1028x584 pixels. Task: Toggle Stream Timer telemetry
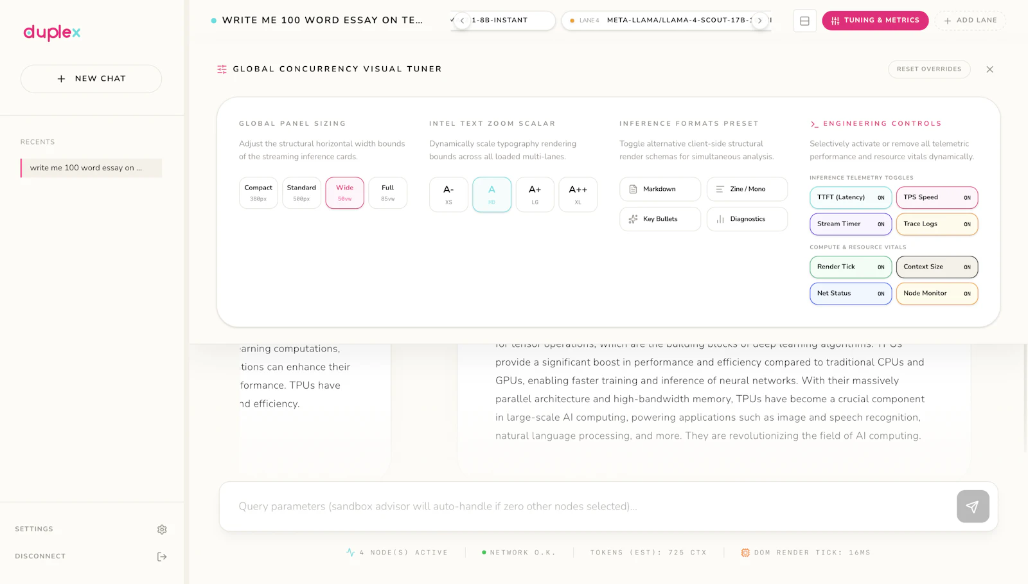coord(851,224)
